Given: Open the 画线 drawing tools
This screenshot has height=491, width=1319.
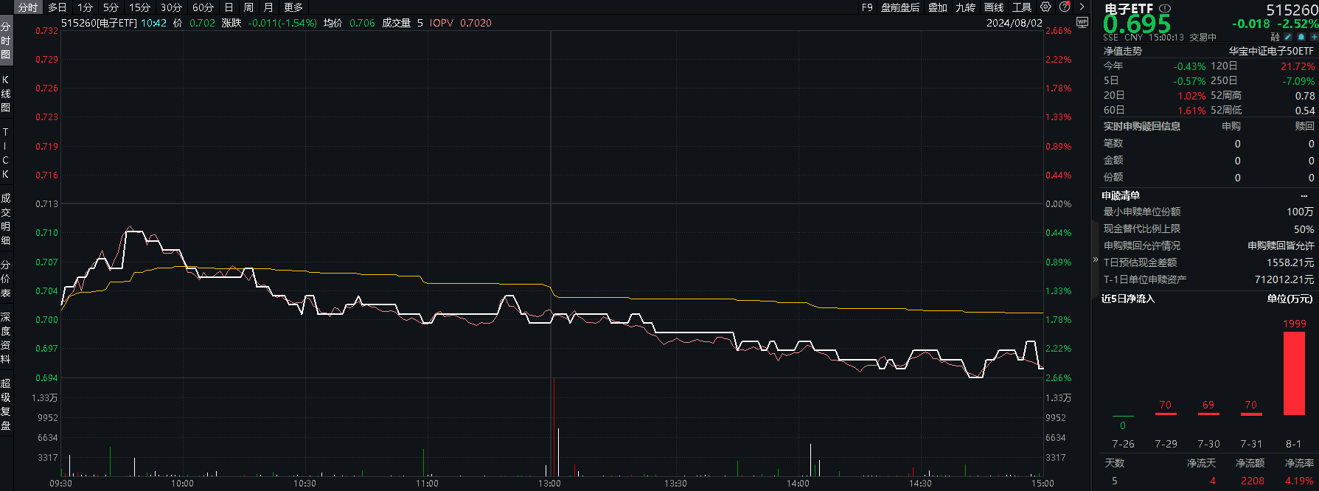Looking at the screenshot, I should click(x=995, y=7).
